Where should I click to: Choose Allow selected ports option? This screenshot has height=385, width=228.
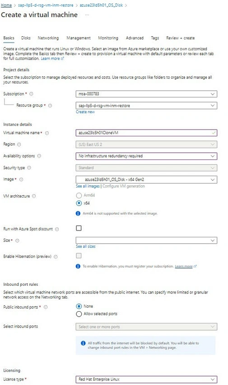[x=79, y=314]
